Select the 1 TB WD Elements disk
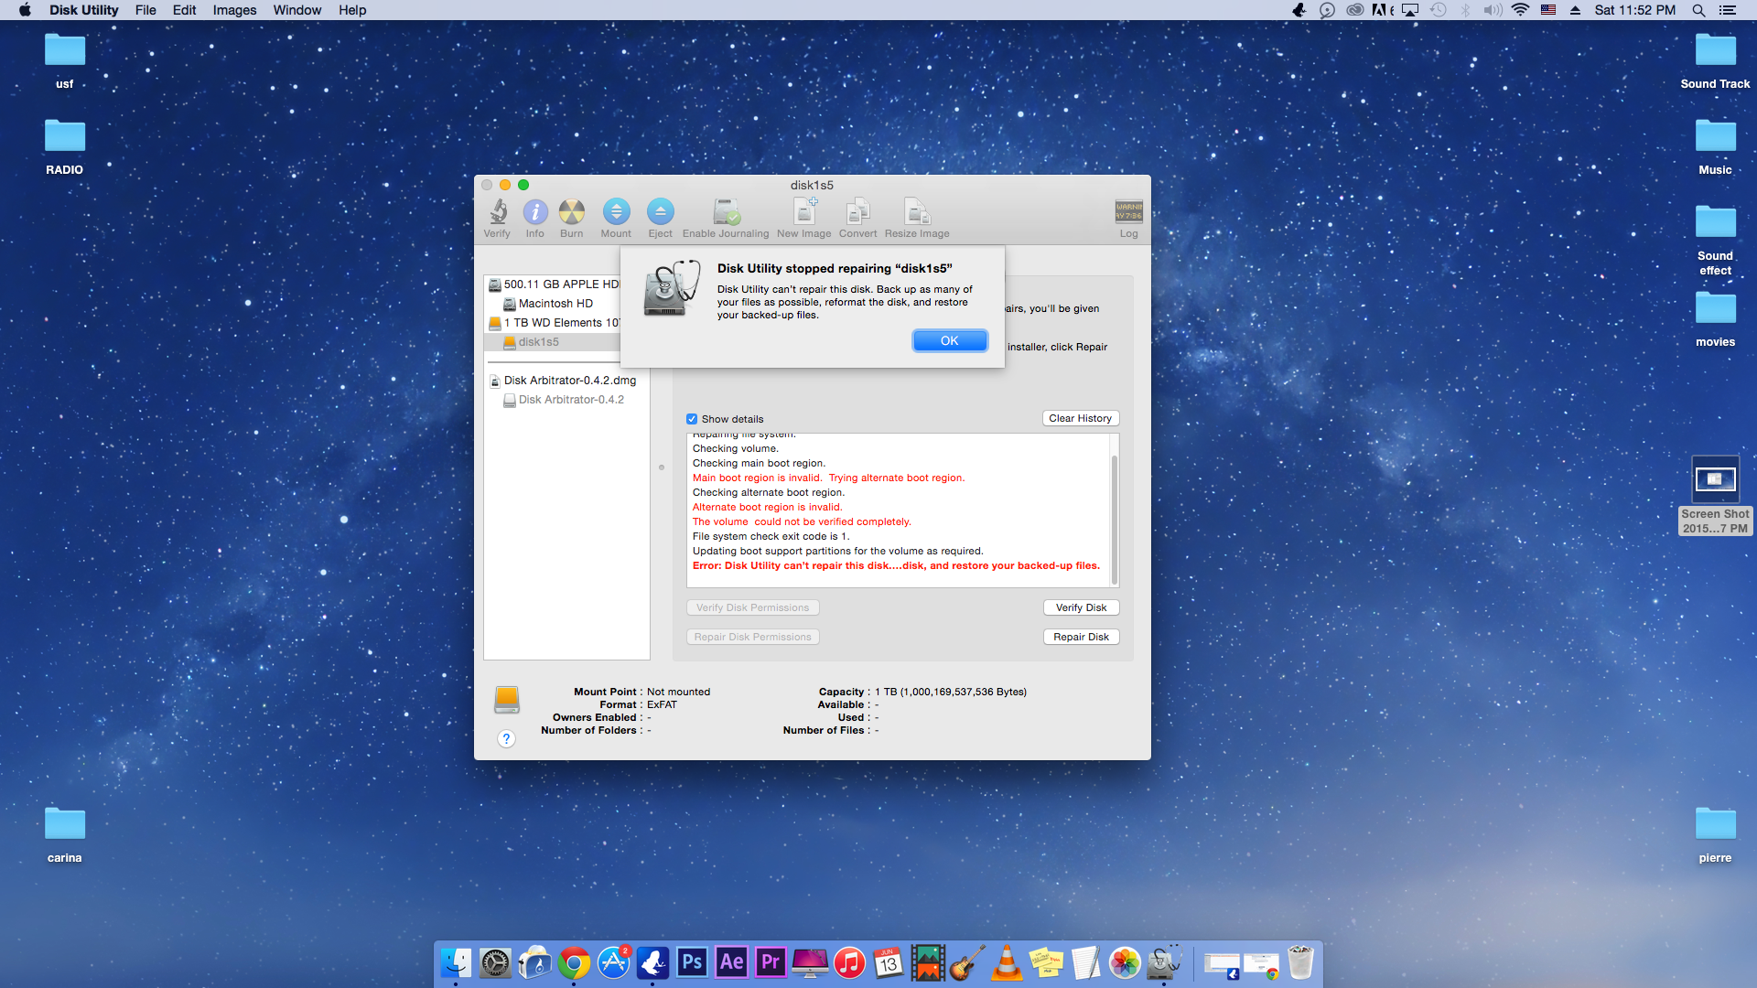 pos(553,323)
